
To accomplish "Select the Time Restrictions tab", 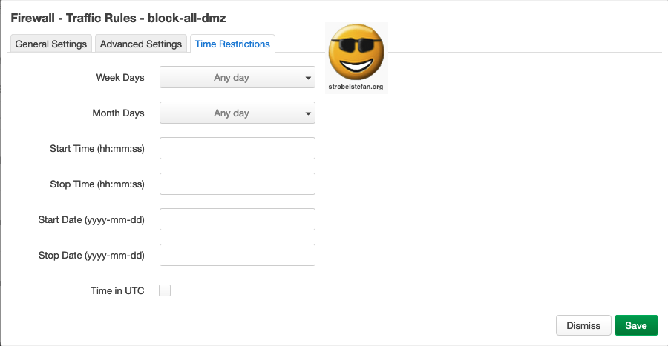I will tap(232, 44).
